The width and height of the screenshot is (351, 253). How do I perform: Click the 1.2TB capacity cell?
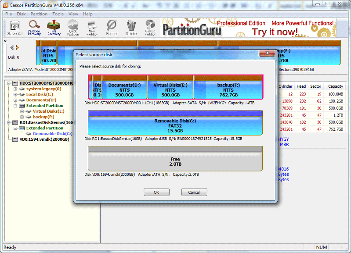[x=338, y=115]
